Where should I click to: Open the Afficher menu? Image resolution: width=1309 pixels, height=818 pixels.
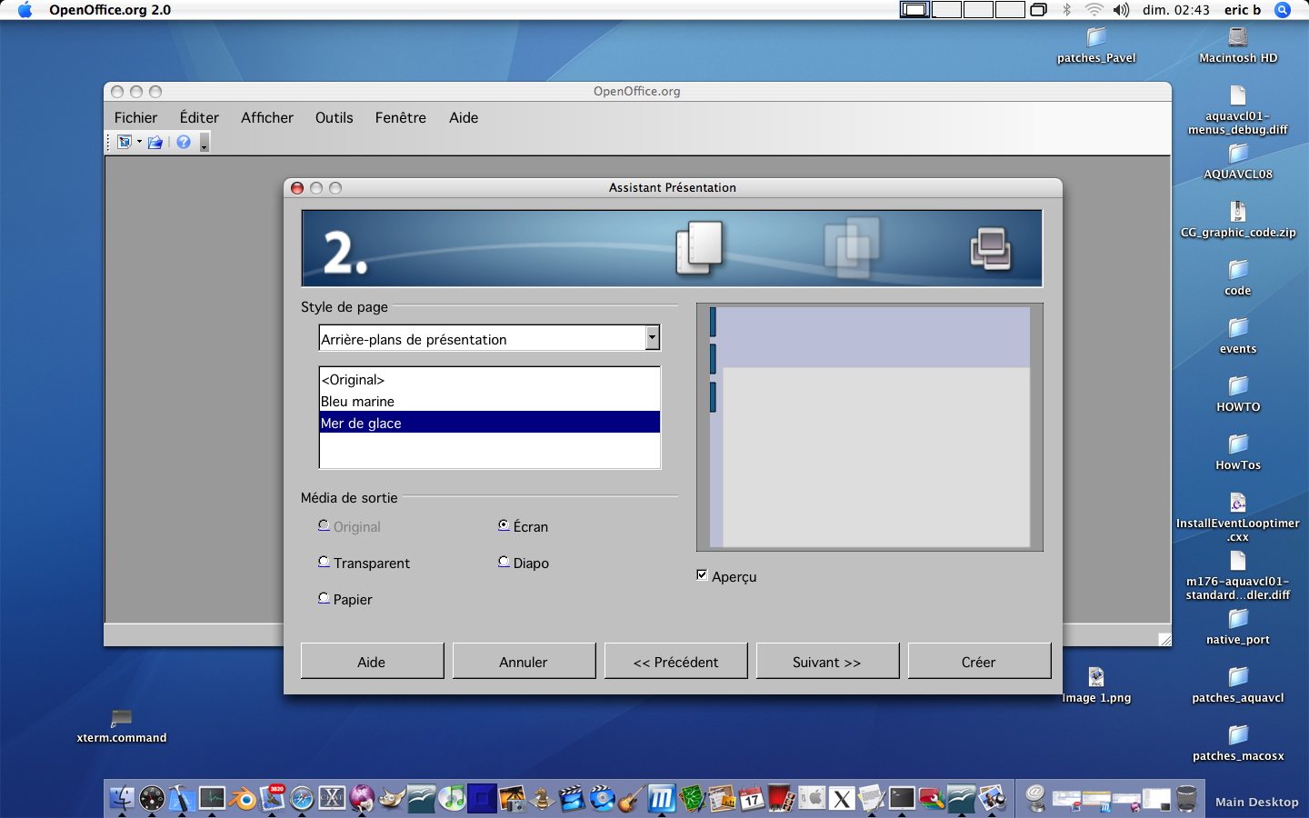pyautogui.click(x=267, y=117)
